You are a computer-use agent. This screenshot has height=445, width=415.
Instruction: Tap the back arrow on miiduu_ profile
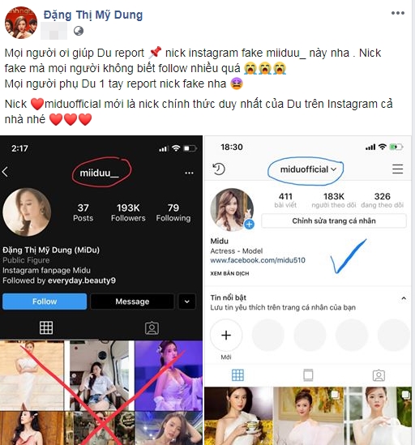pyautogui.click(x=5, y=172)
